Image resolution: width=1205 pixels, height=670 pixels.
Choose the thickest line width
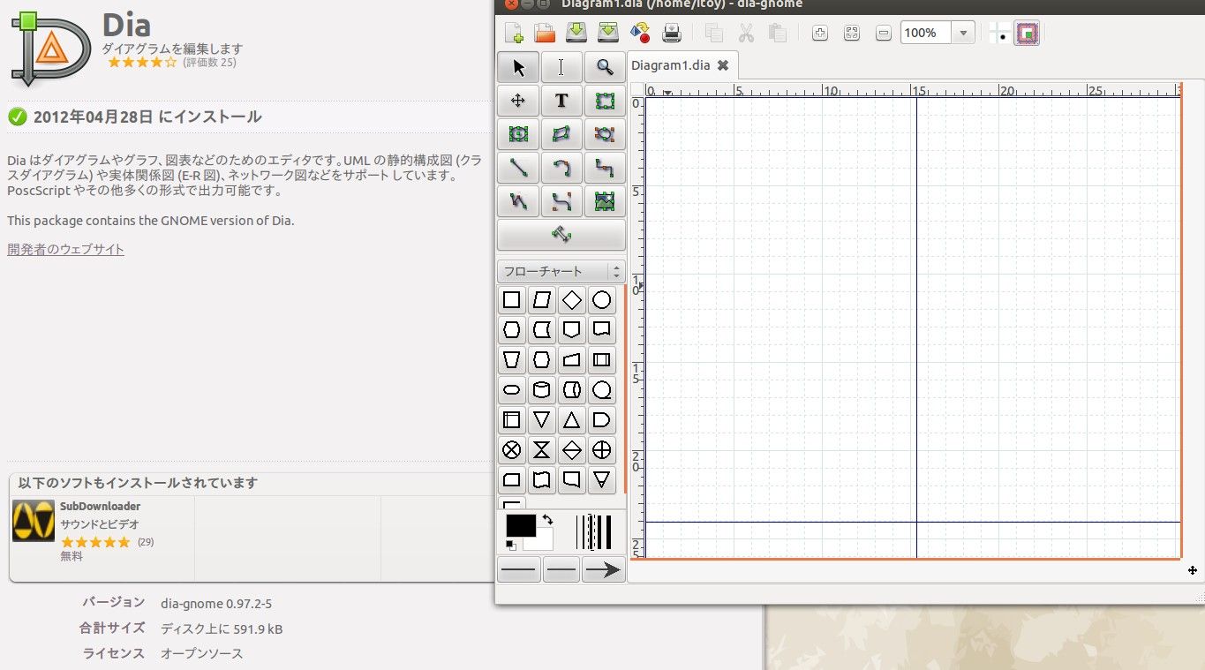607,532
